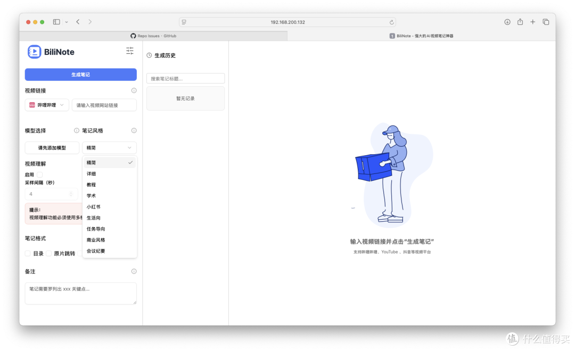Select 会议纪要 option in style list
This screenshot has width=575, height=351.
(x=110, y=251)
